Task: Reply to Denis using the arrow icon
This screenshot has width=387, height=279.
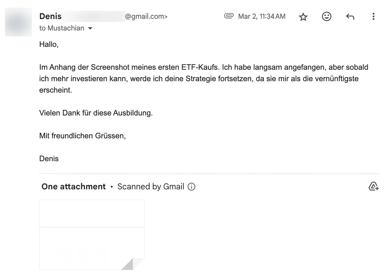Action: pyautogui.click(x=350, y=17)
